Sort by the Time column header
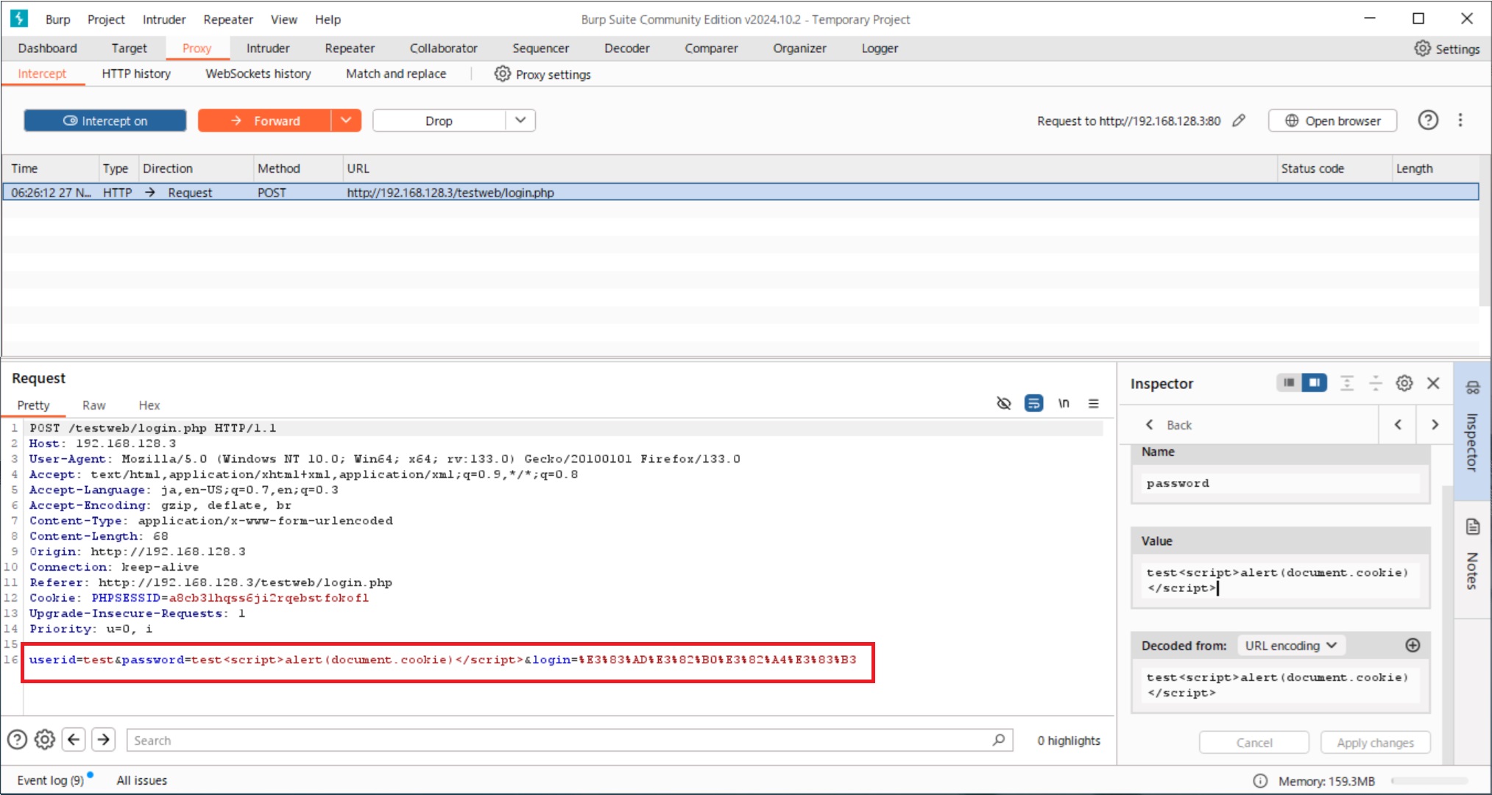The height and width of the screenshot is (795, 1492). click(50, 168)
